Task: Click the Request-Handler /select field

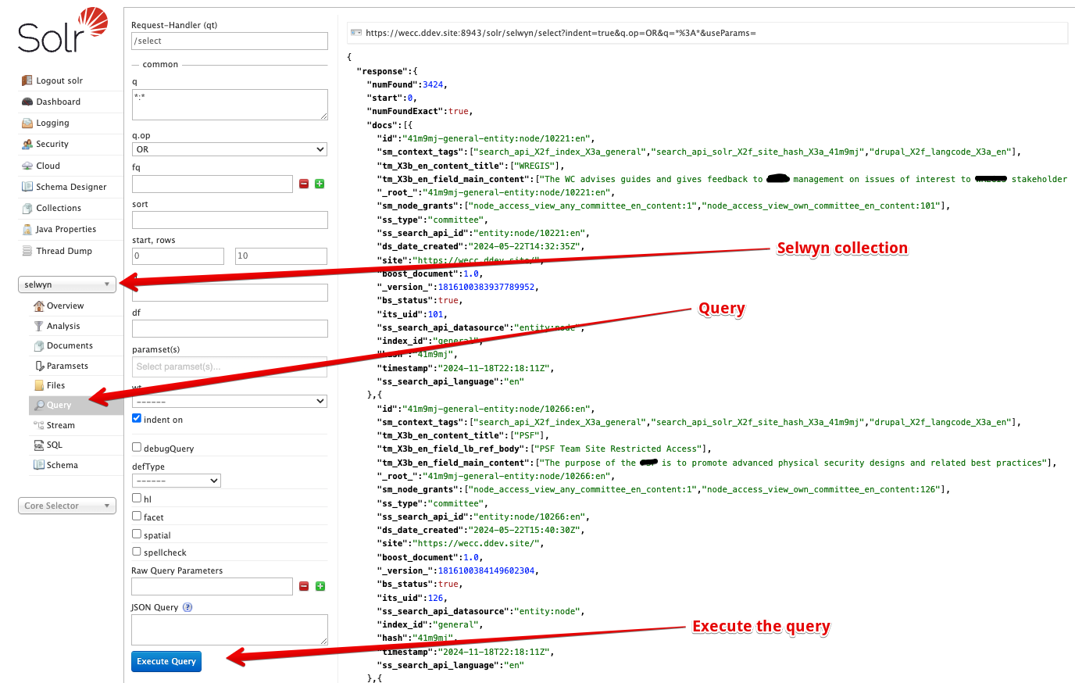Action: [230, 41]
